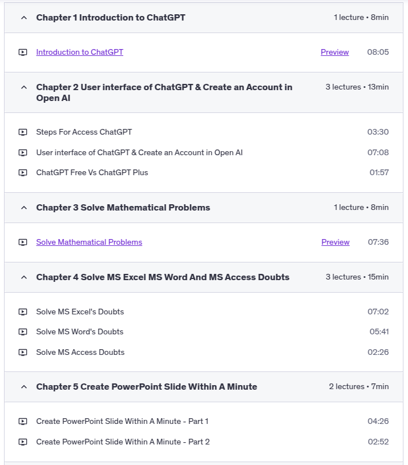The image size is (408, 465).
Task: Open the Solve Mathematical Problems lecture link
Action: (x=89, y=242)
